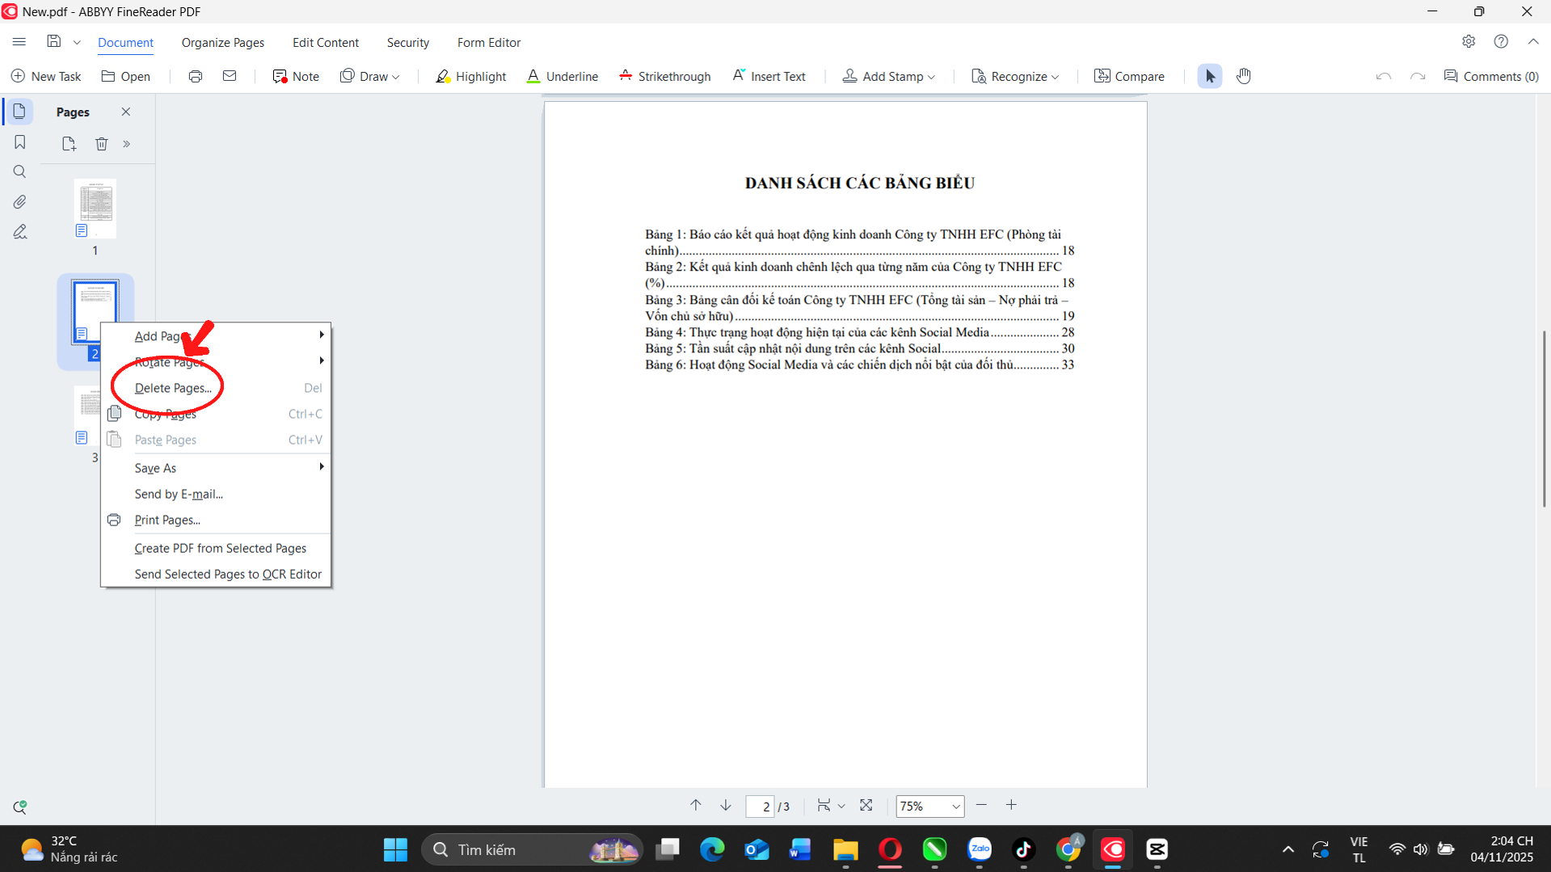The height and width of the screenshot is (872, 1551).
Task: Choose Delete Pages from context menu
Action: [x=173, y=388]
